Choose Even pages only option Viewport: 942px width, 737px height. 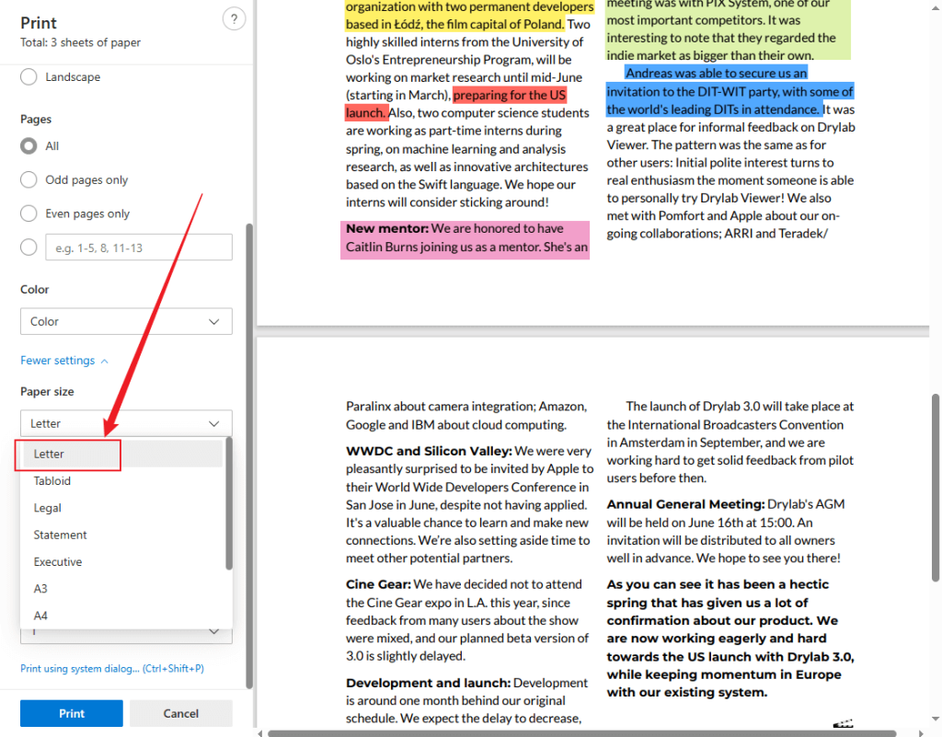29,213
